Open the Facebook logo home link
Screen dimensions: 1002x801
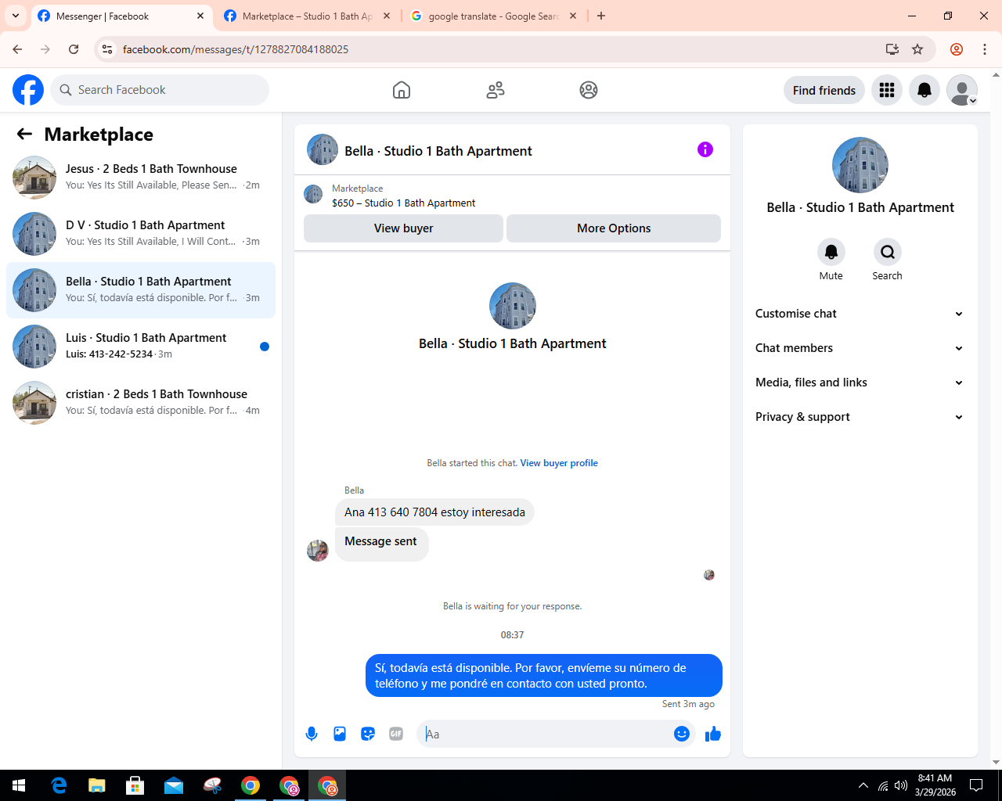coord(28,90)
